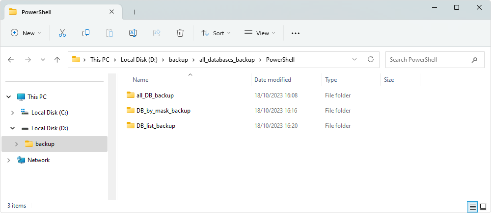This screenshot has height=213, width=491.
Task: Click the Rename icon
Action: click(133, 33)
